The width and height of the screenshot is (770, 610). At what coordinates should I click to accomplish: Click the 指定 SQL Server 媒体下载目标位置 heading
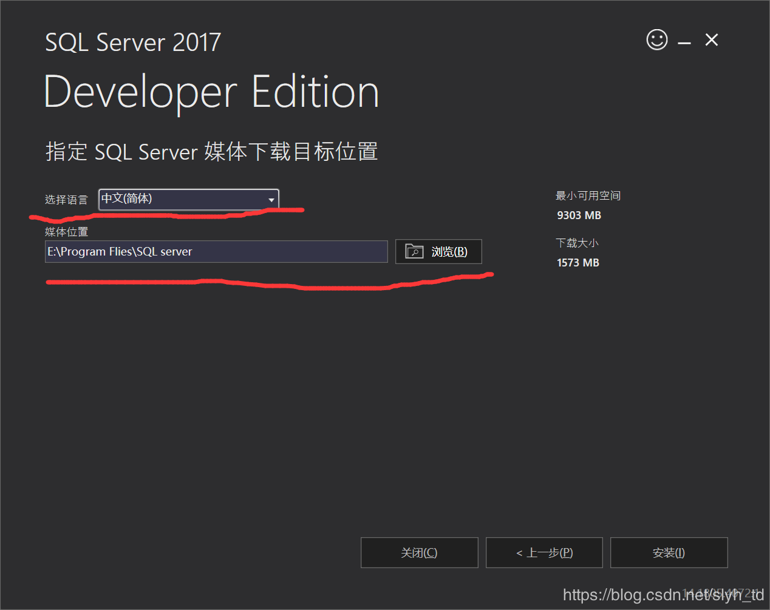pyautogui.click(x=211, y=152)
